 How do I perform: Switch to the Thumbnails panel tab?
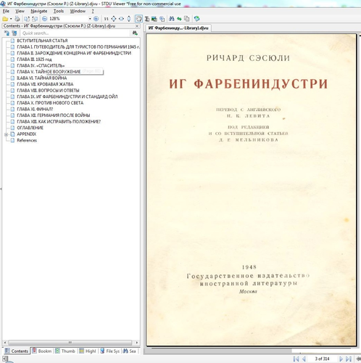(x=65, y=351)
